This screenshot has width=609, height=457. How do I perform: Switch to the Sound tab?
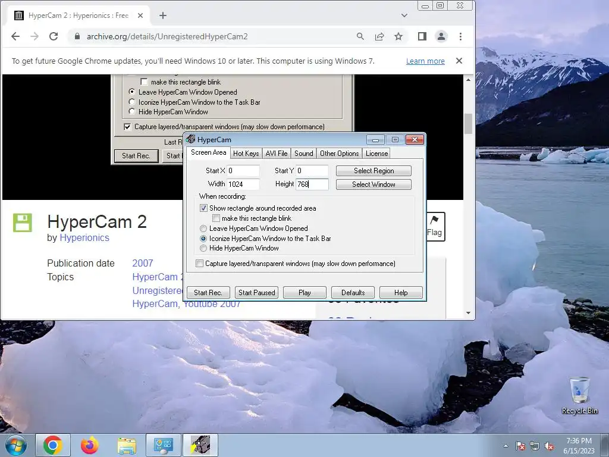[304, 154]
